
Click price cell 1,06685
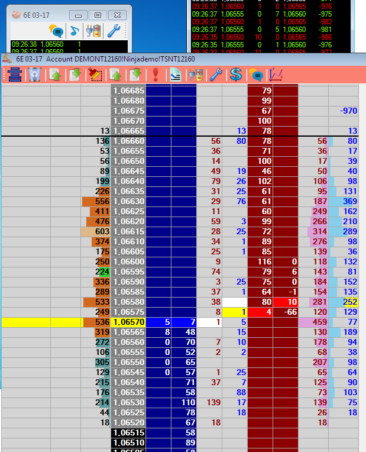point(128,91)
